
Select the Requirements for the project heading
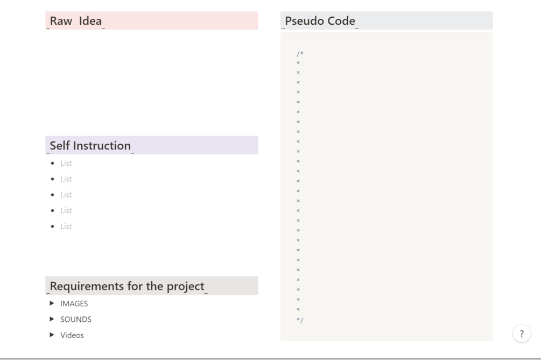127,286
